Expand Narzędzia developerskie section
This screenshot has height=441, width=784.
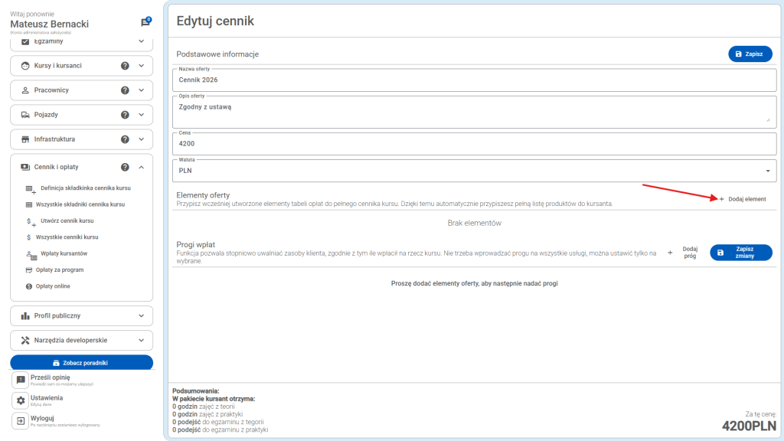(141, 340)
